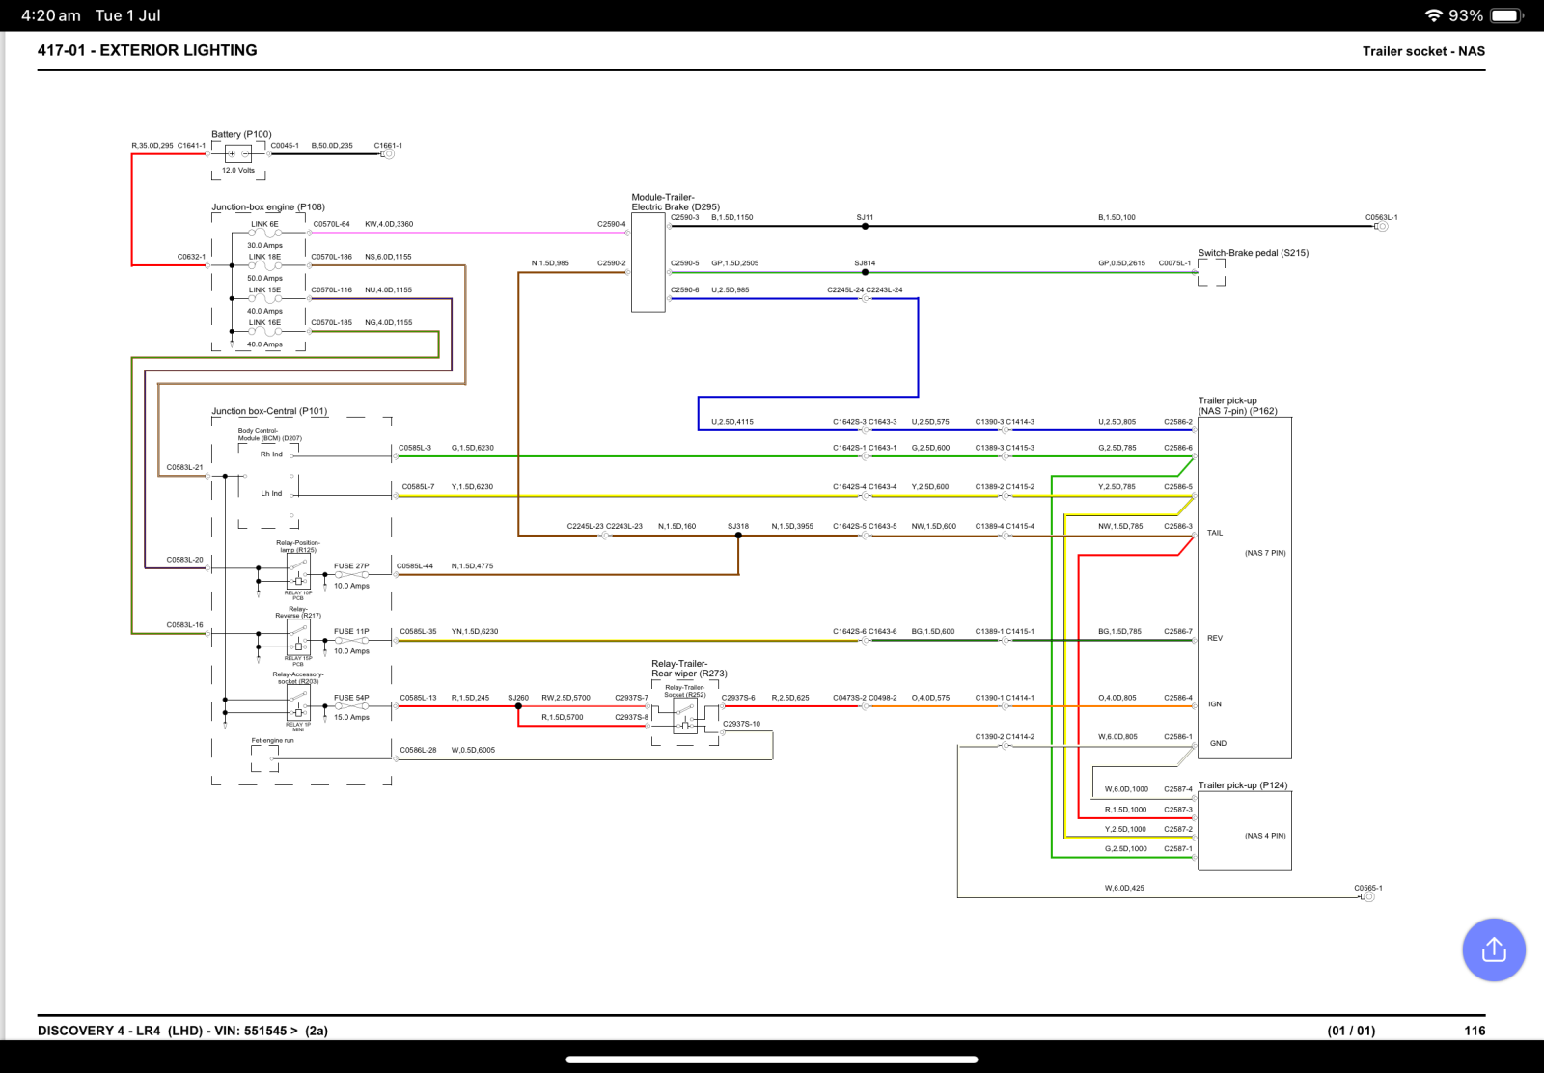Image resolution: width=1544 pixels, height=1073 pixels.
Task: Tap the Relay-Trailer-Rear wiper (R273) label
Action: [689, 669]
